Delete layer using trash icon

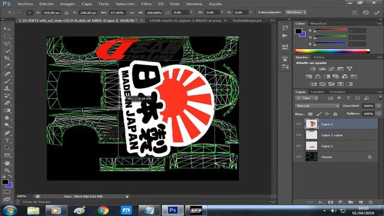point(371,202)
